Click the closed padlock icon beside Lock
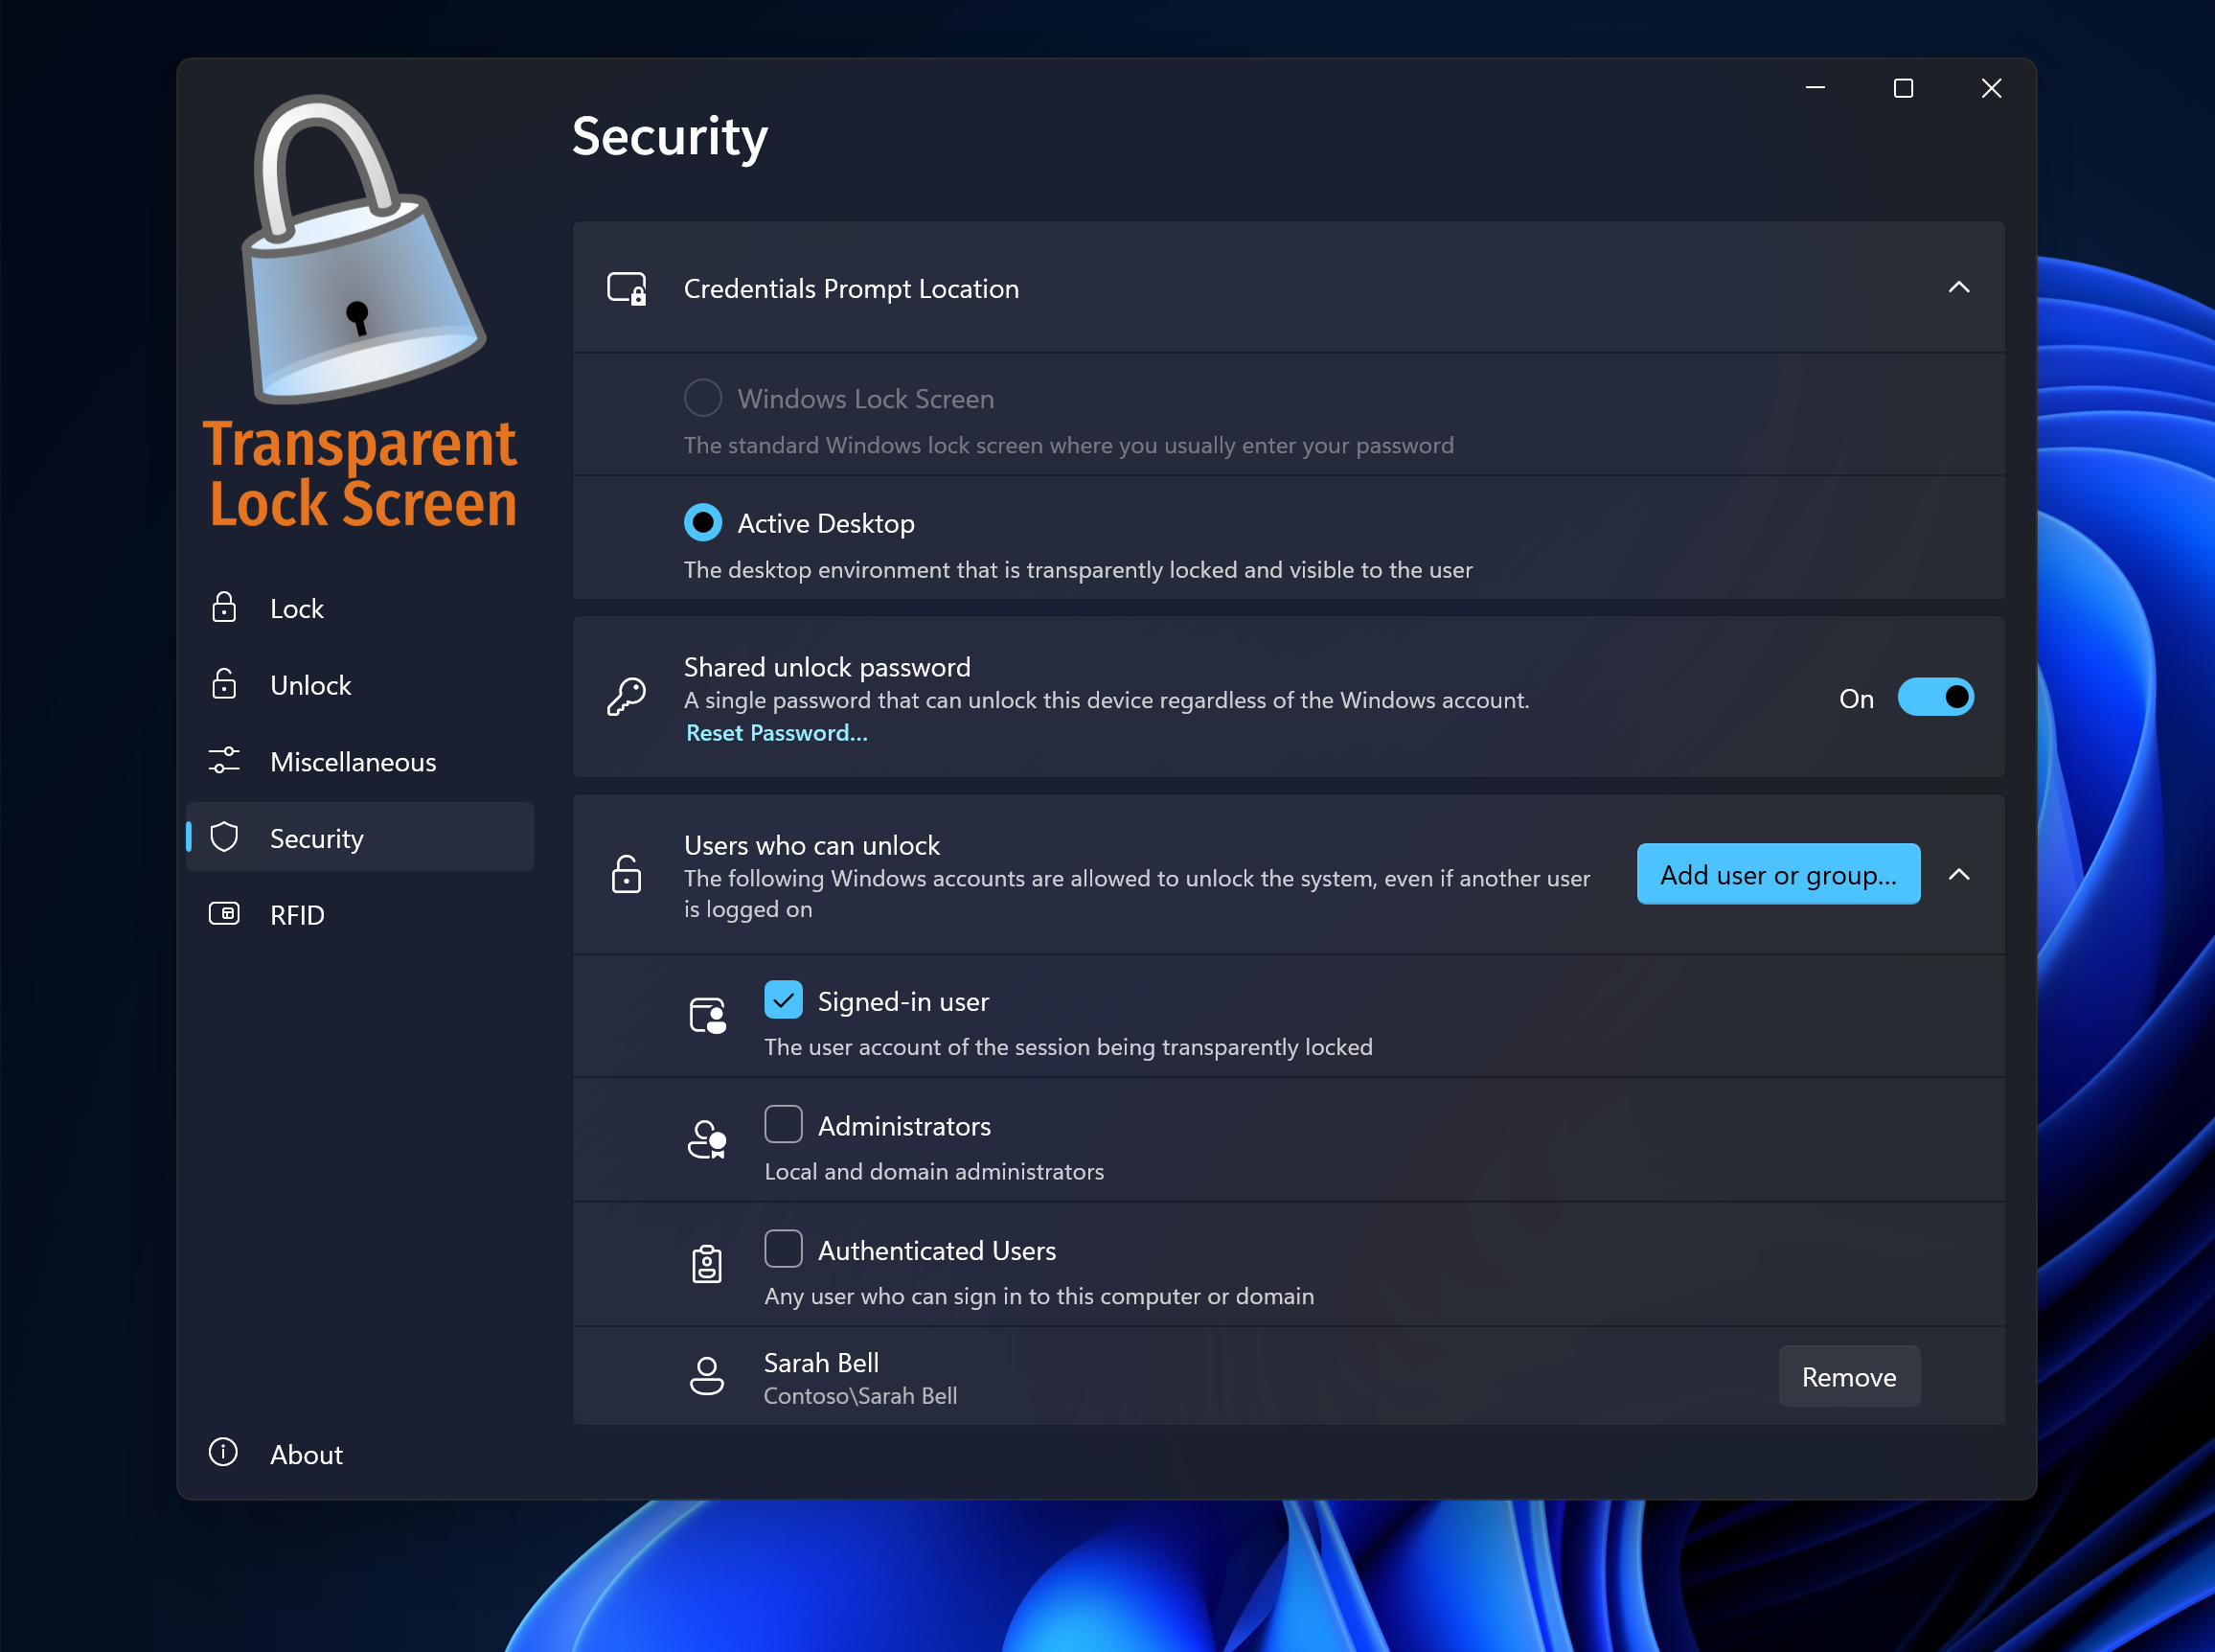 point(224,607)
